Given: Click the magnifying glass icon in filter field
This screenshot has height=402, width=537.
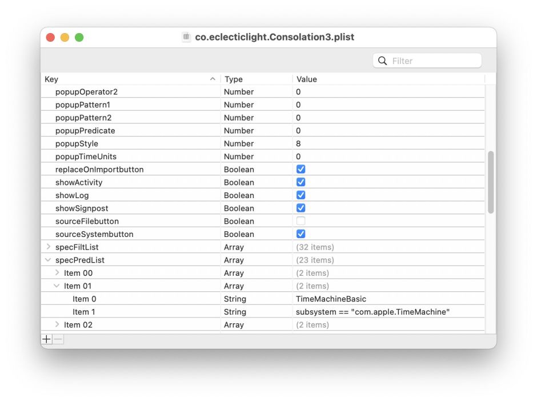Looking at the screenshot, I should click(382, 60).
